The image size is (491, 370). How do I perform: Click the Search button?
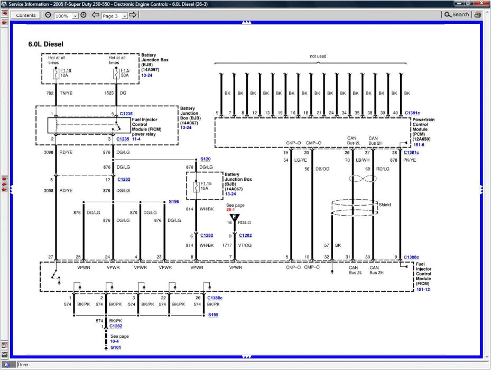tap(456, 15)
